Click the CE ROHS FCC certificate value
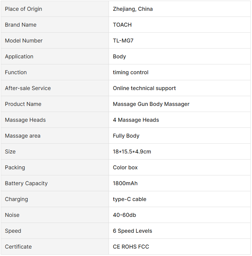 tap(131, 247)
